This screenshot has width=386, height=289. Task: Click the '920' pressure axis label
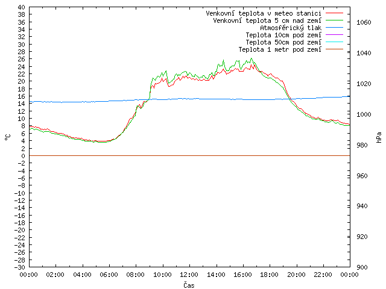(x=362, y=237)
